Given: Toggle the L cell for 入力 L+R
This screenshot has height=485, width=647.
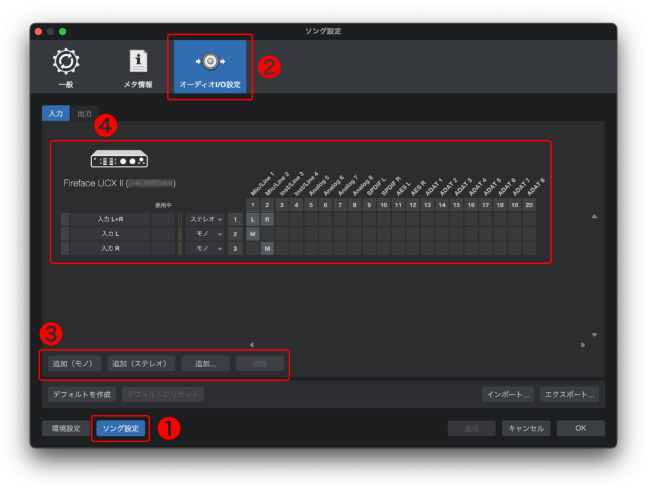Looking at the screenshot, I should point(253,219).
